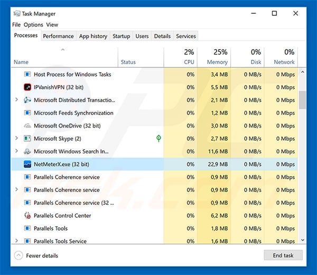Viewport: 317px width, 275px height.
Task: Expand the Parallels Tools Service group
Action: [16, 241]
